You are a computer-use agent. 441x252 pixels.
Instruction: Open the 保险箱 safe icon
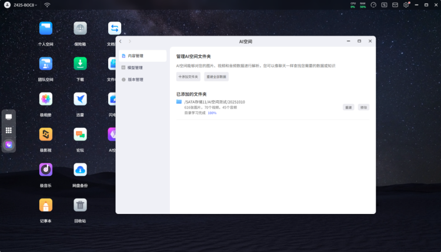(x=80, y=28)
